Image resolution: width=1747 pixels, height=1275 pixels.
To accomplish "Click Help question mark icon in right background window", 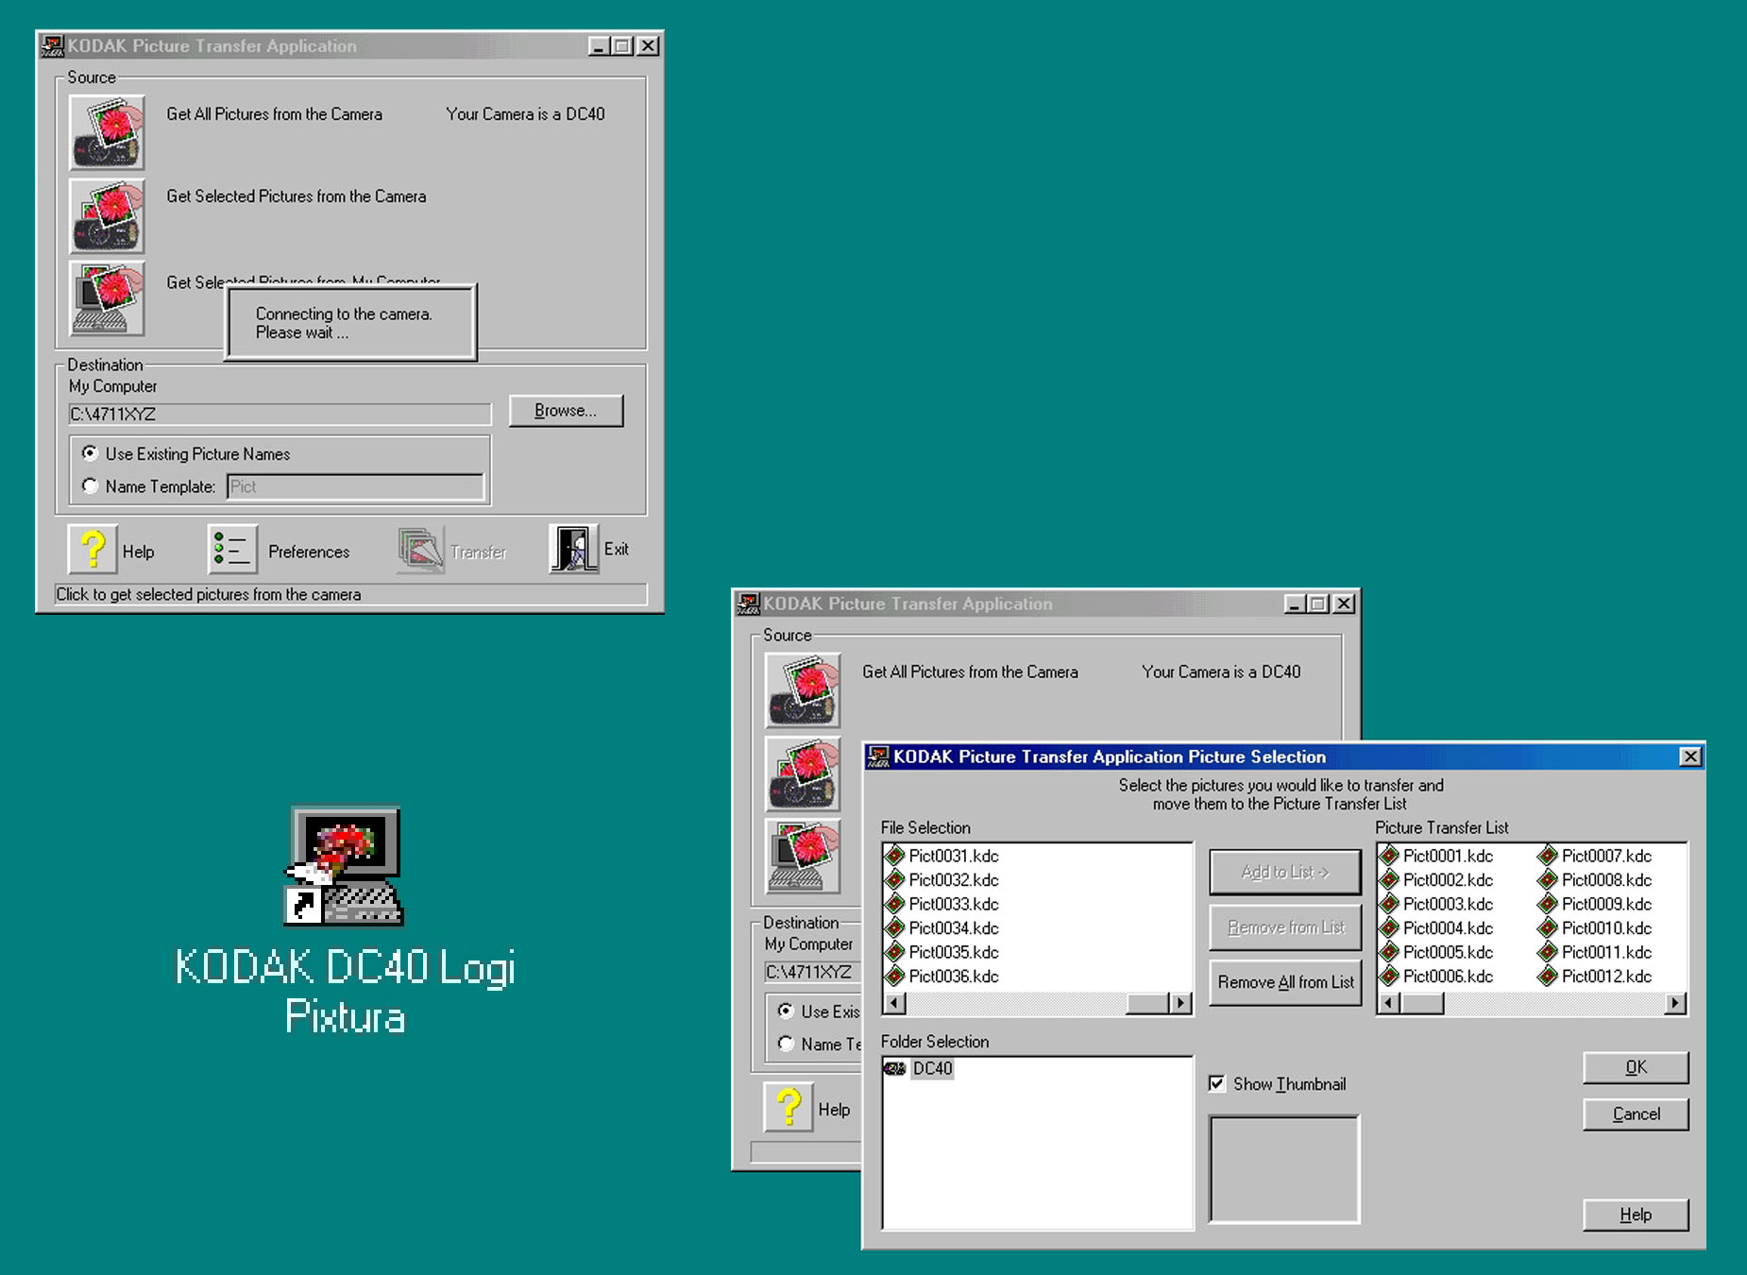I will [789, 1107].
